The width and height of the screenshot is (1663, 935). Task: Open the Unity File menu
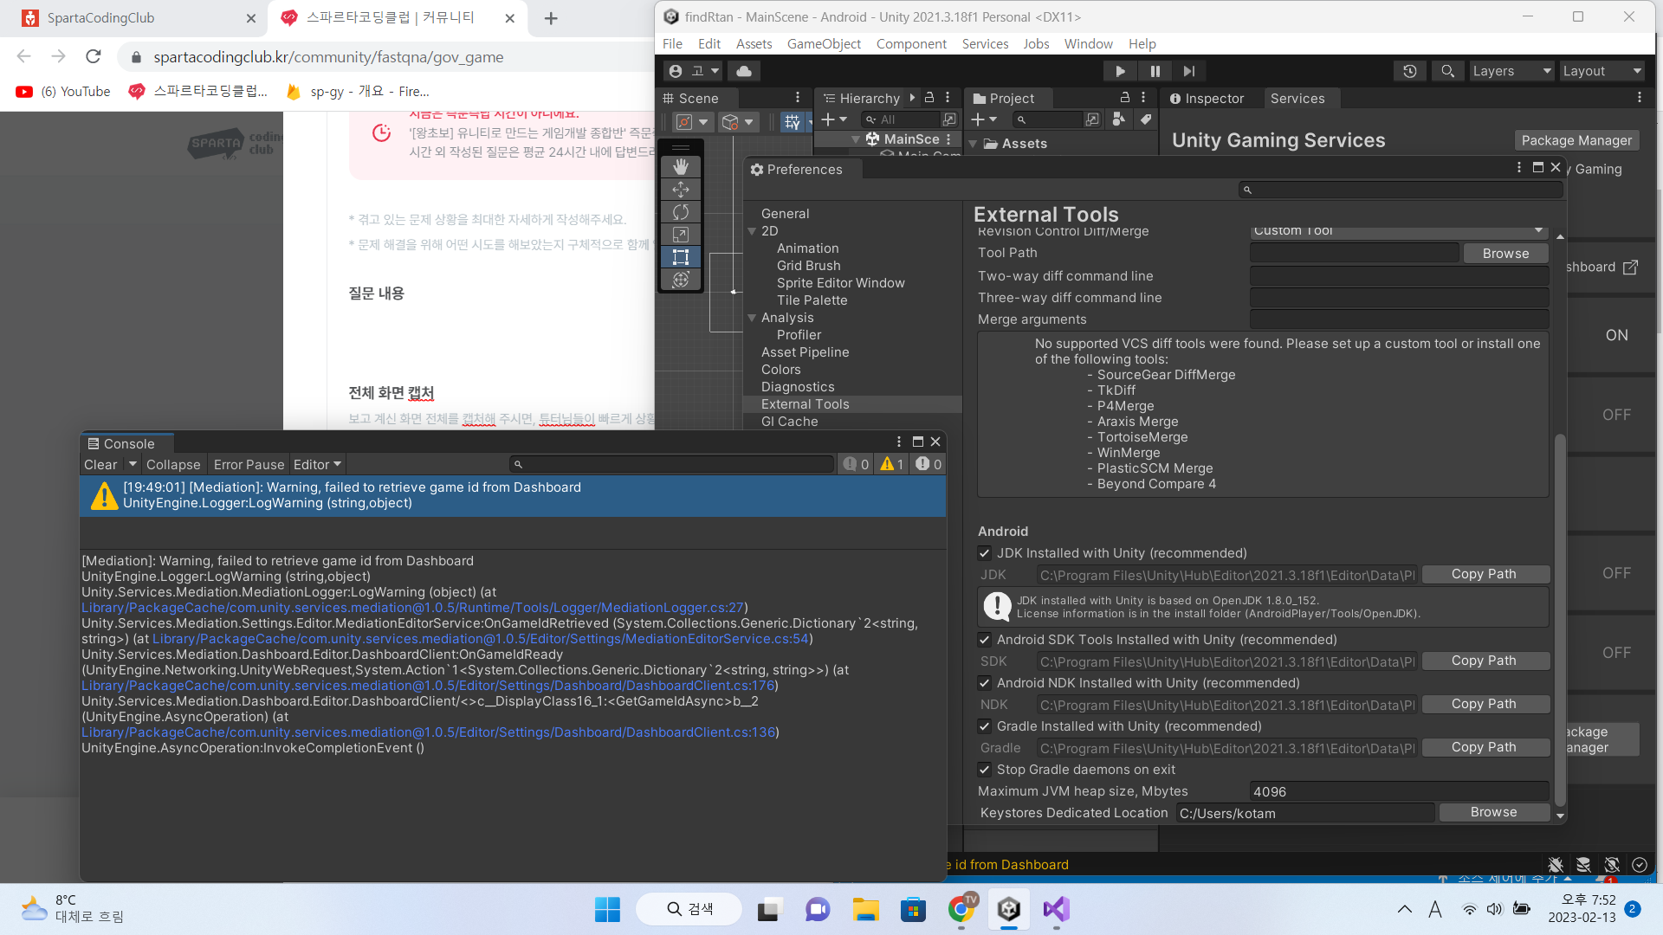(672, 44)
